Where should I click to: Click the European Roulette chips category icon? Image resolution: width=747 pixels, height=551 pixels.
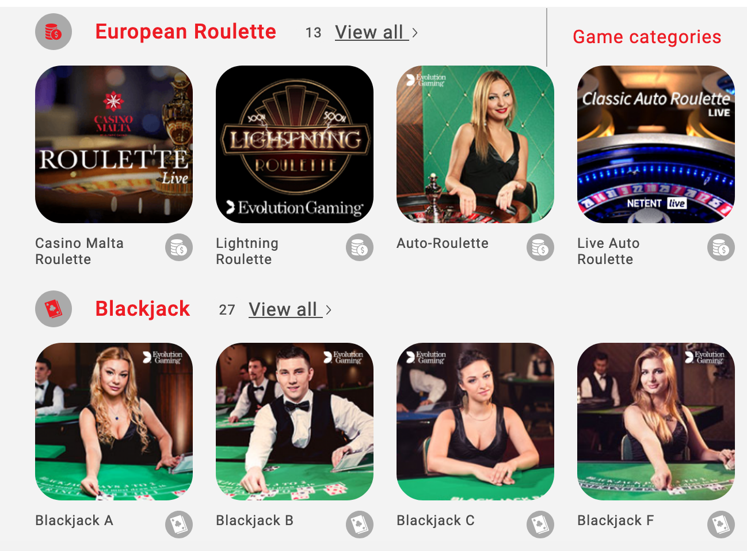(x=54, y=32)
